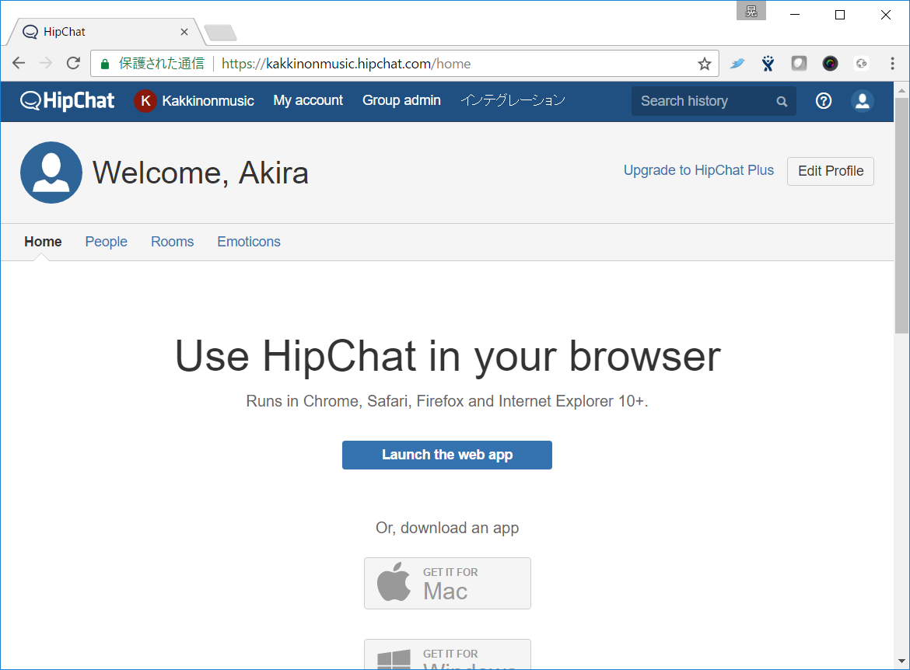Click the Welcome, Akira heading

coord(200,173)
